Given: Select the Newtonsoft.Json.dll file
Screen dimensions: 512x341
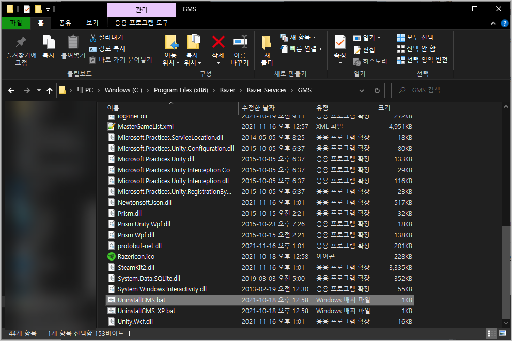Looking at the screenshot, I should tap(260, 202).
